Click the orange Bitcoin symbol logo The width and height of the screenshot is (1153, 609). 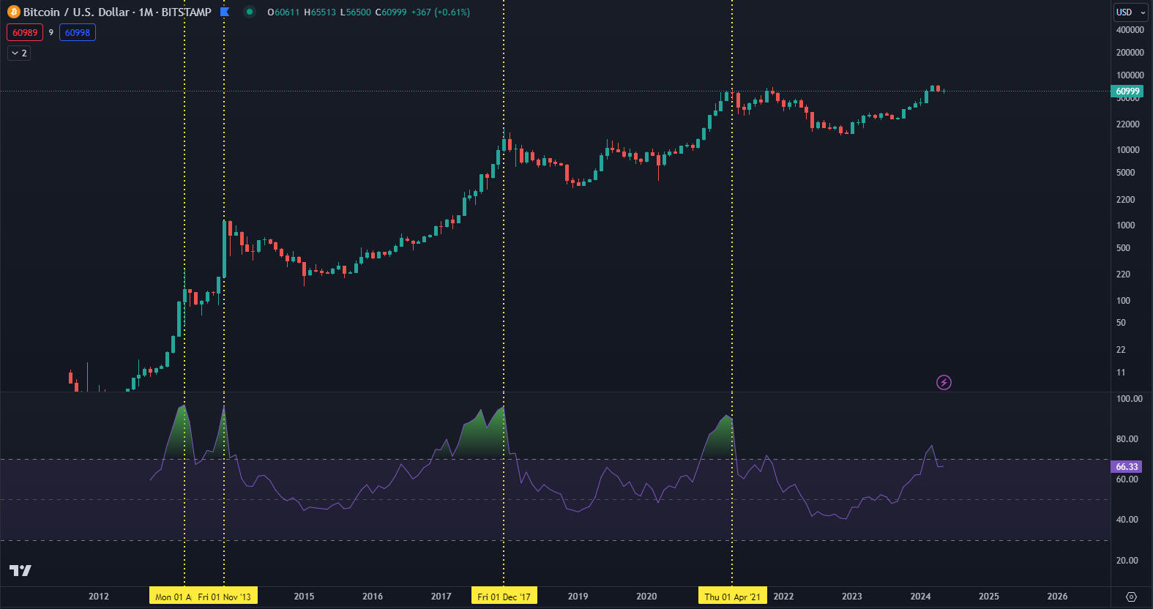(13, 12)
